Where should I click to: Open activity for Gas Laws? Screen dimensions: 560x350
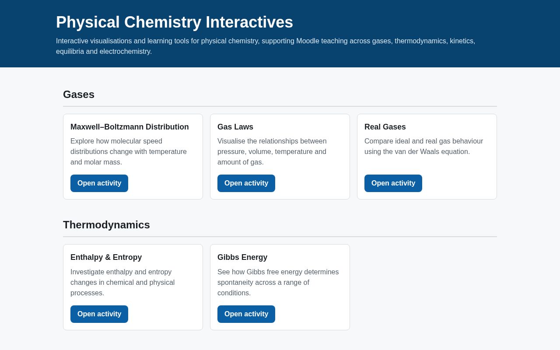click(x=246, y=183)
